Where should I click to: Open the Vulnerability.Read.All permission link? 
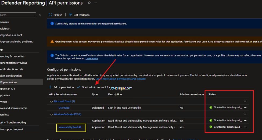click(70, 127)
